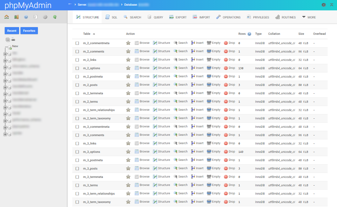The height and width of the screenshot is (207, 337).
Task: Expand the first blurred database node
Action: point(5,54)
